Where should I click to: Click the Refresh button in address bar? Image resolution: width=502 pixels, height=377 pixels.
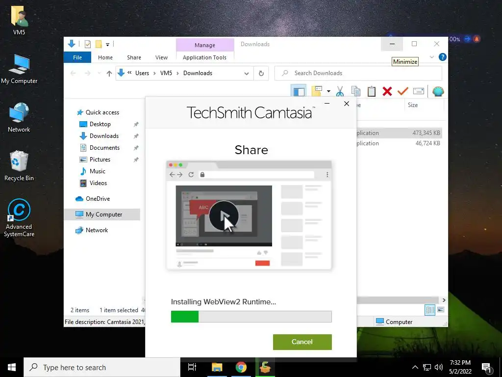(261, 74)
